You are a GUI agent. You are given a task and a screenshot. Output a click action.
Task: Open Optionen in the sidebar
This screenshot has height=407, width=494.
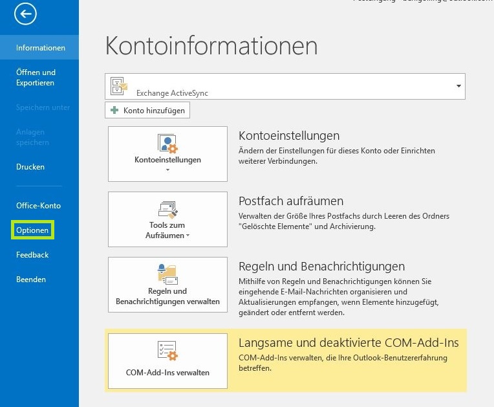click(x=32, y=230)
